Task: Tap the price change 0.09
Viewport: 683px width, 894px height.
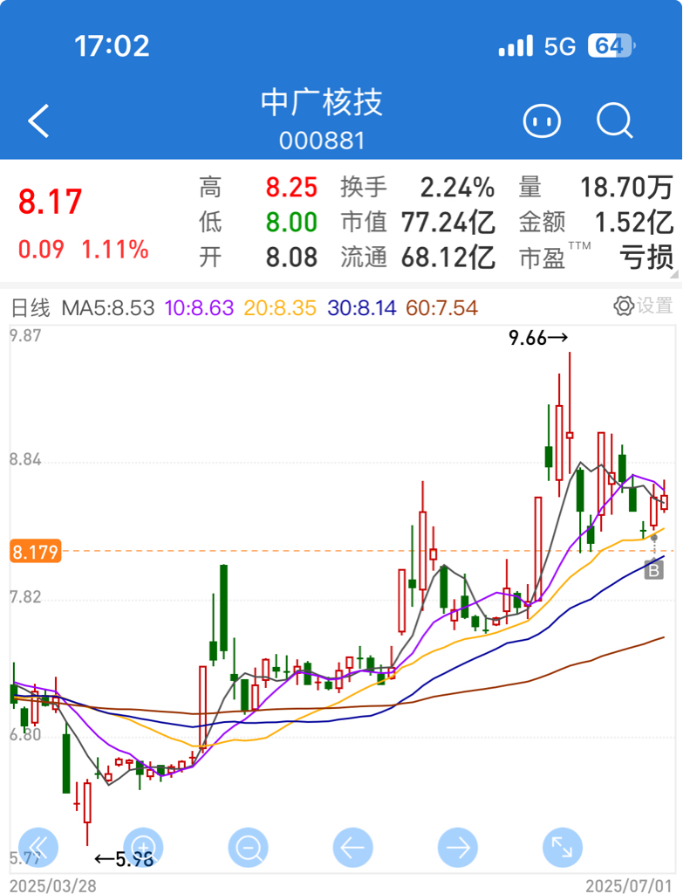Action: tap(41, 250)
